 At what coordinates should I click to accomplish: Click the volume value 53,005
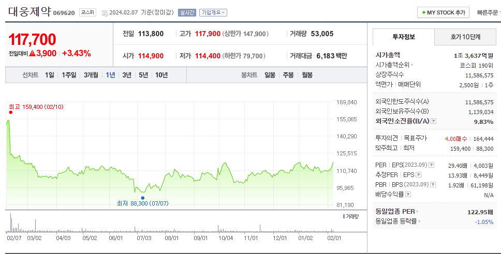(322, 34)
